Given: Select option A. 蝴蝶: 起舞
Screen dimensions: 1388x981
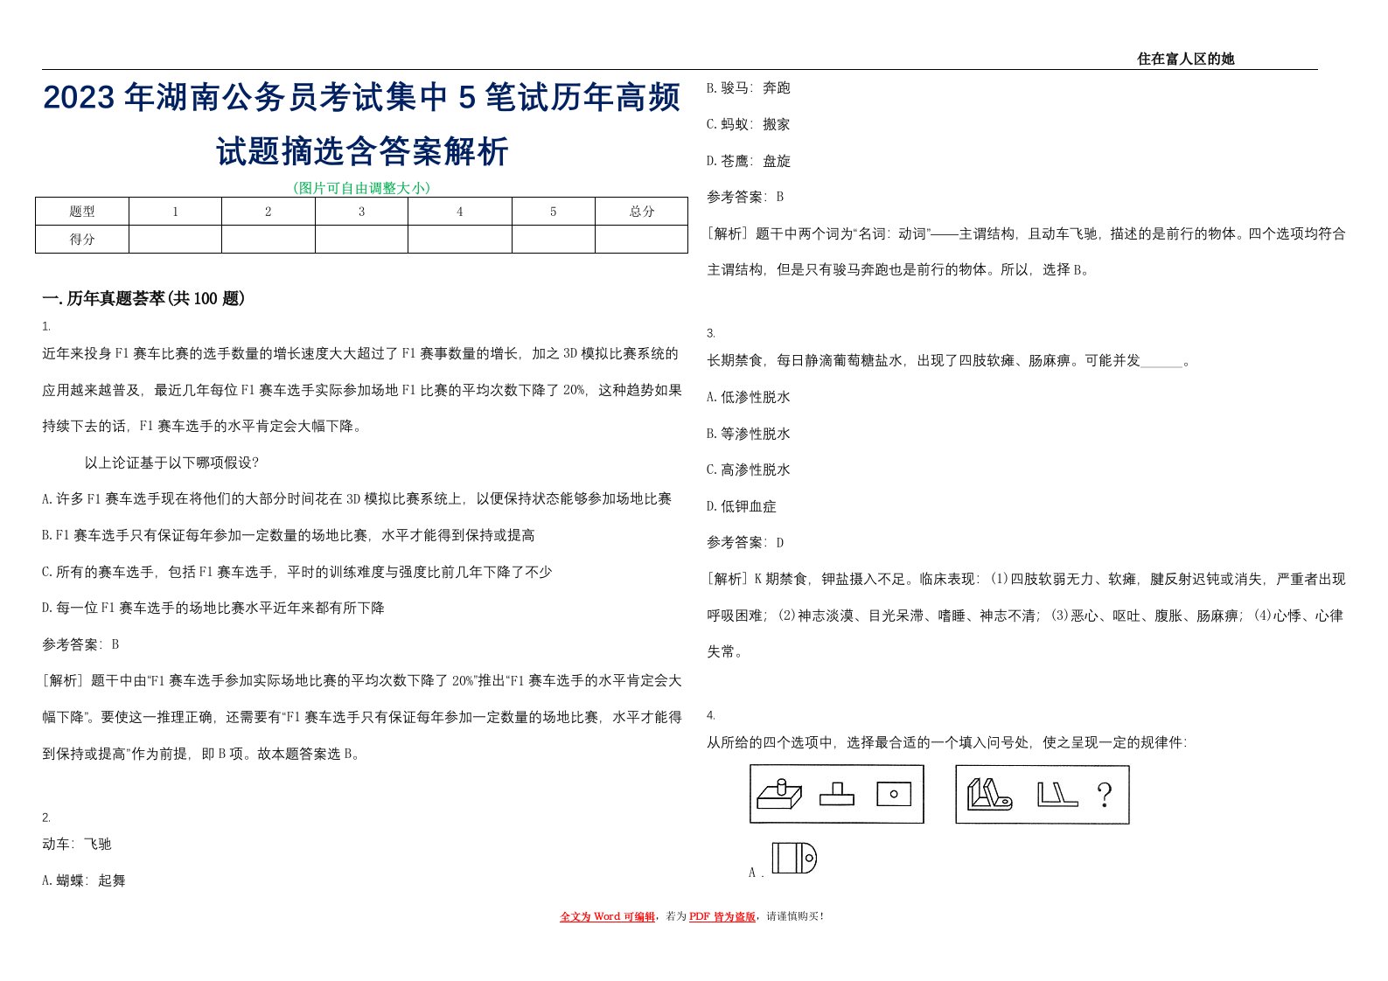Looking at the screenshot, I should (x=84, y=880).
